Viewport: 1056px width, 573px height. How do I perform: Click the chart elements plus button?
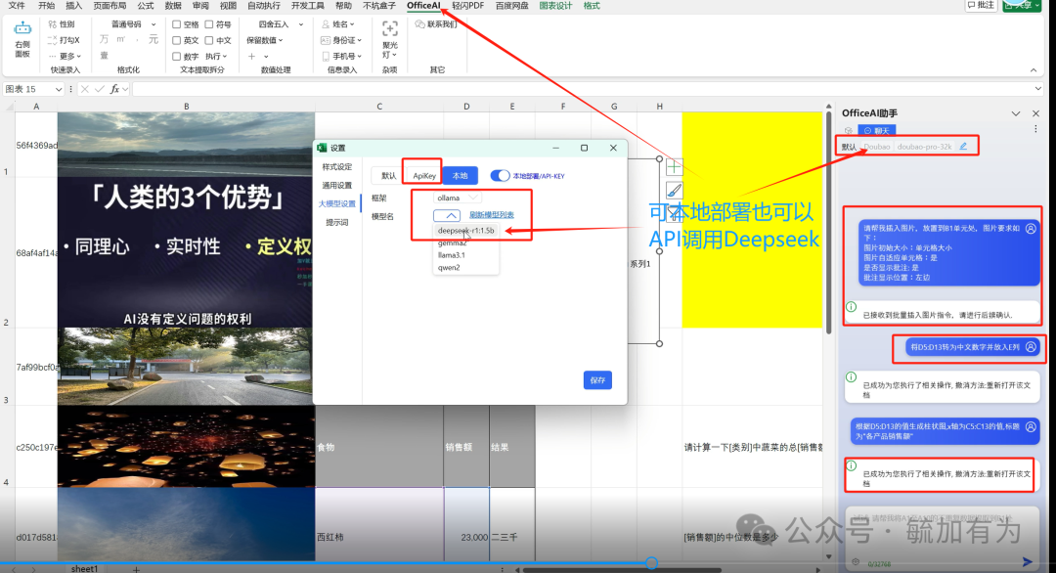pyautogui.click(x=674, y=167)
